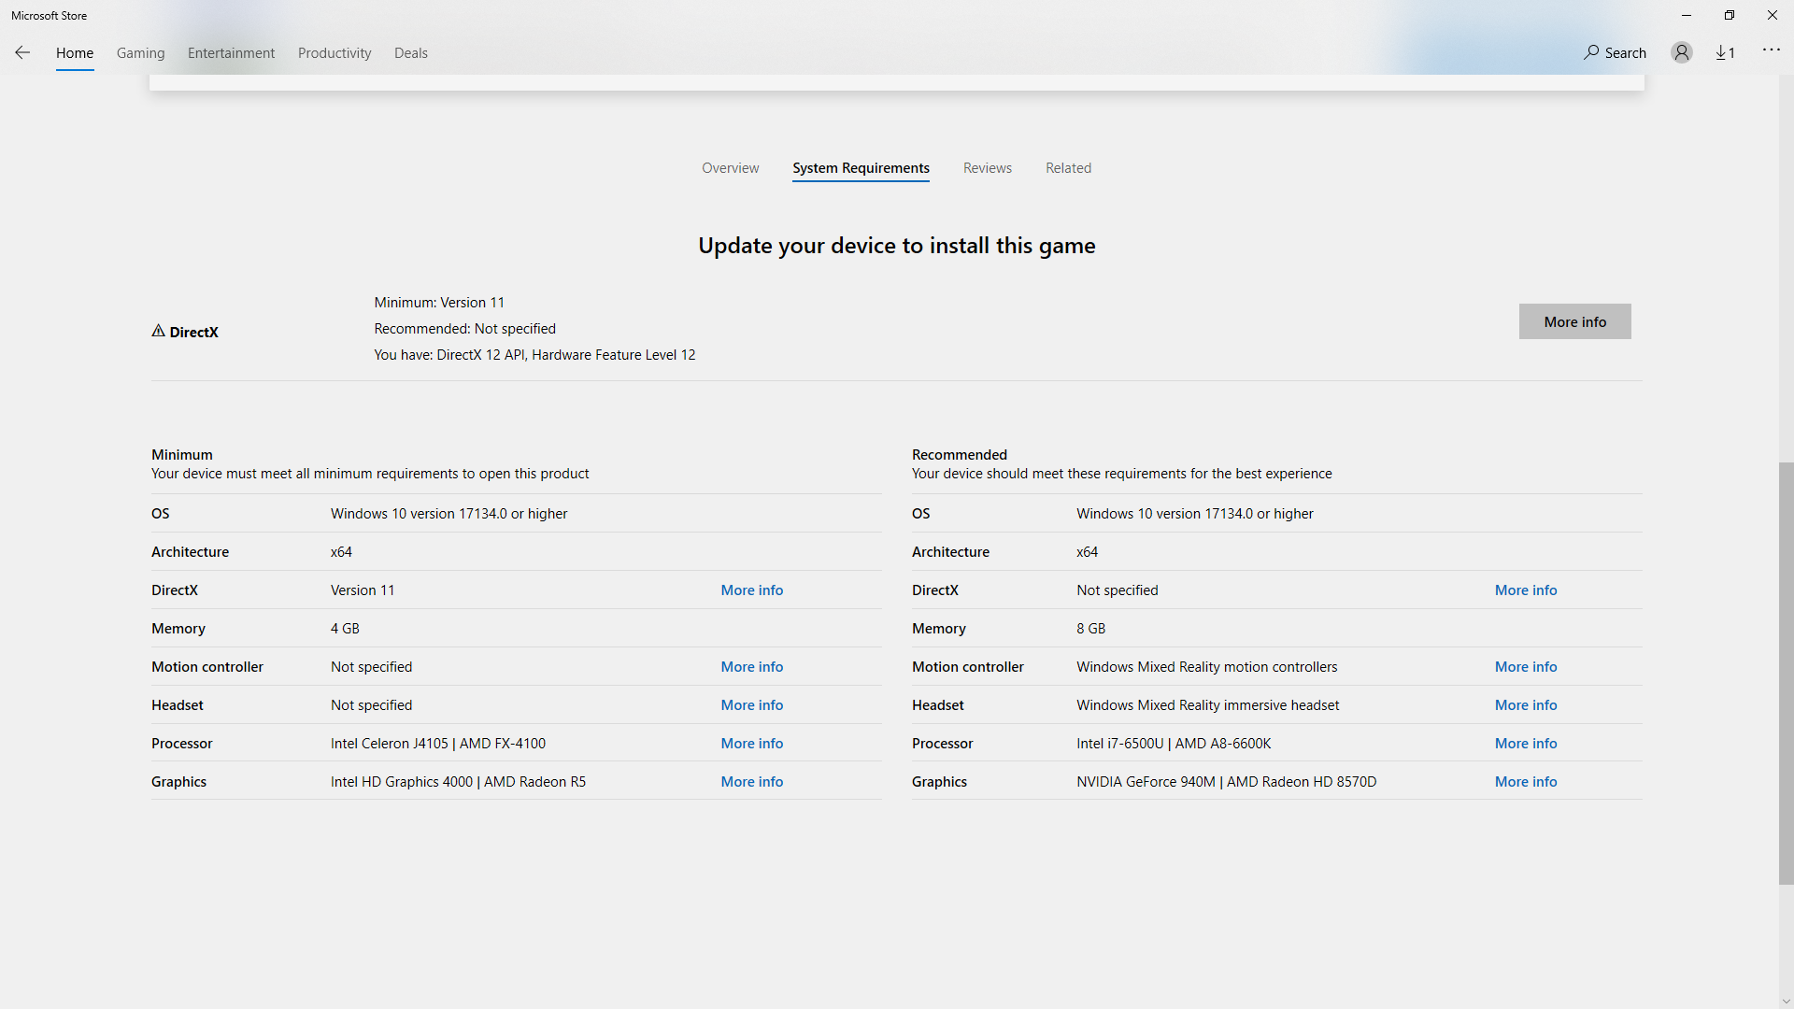The image size is (1794, 1009).
Task: Click the 'Recommended' section heading
Action: (x=960, y=455)
